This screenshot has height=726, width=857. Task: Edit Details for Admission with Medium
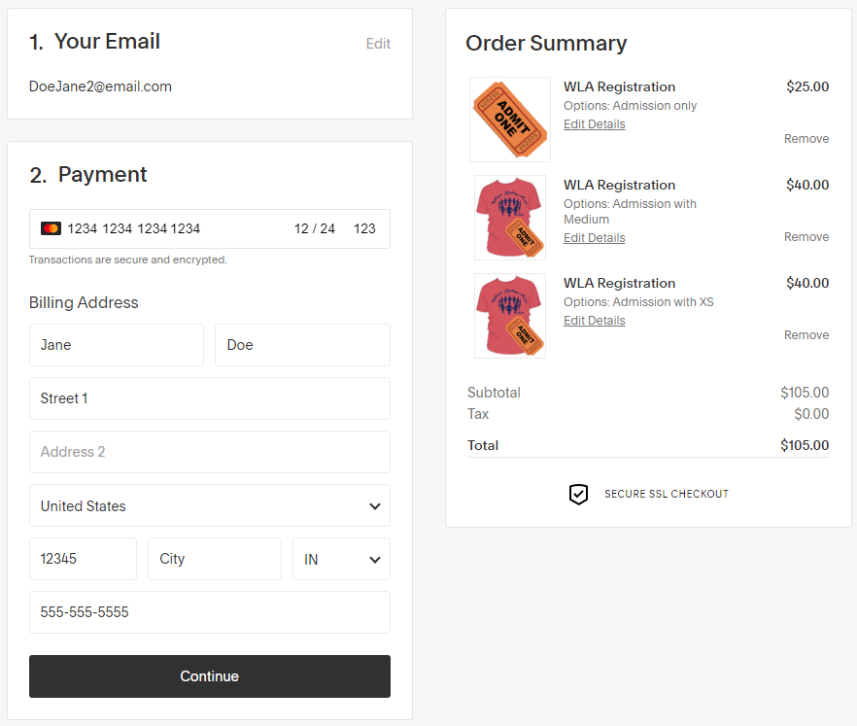(594, 238)
